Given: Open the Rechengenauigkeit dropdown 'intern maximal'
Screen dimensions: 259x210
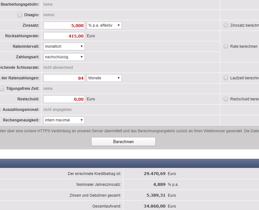Looking at the screenshot, I should 64,120.
